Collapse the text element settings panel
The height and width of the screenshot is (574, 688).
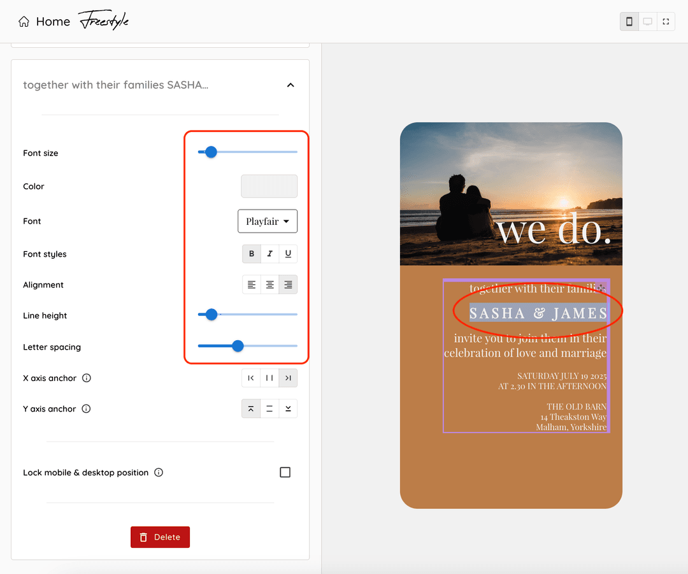pos(290,85)
